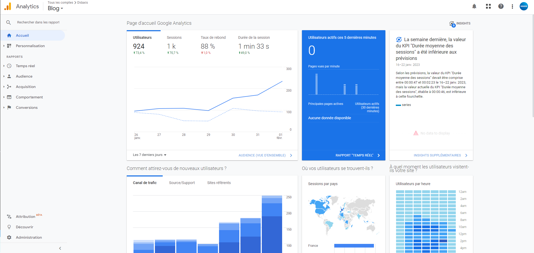Open Rapport "Temps réel" link
534x253 pixels.
(354, 155)
